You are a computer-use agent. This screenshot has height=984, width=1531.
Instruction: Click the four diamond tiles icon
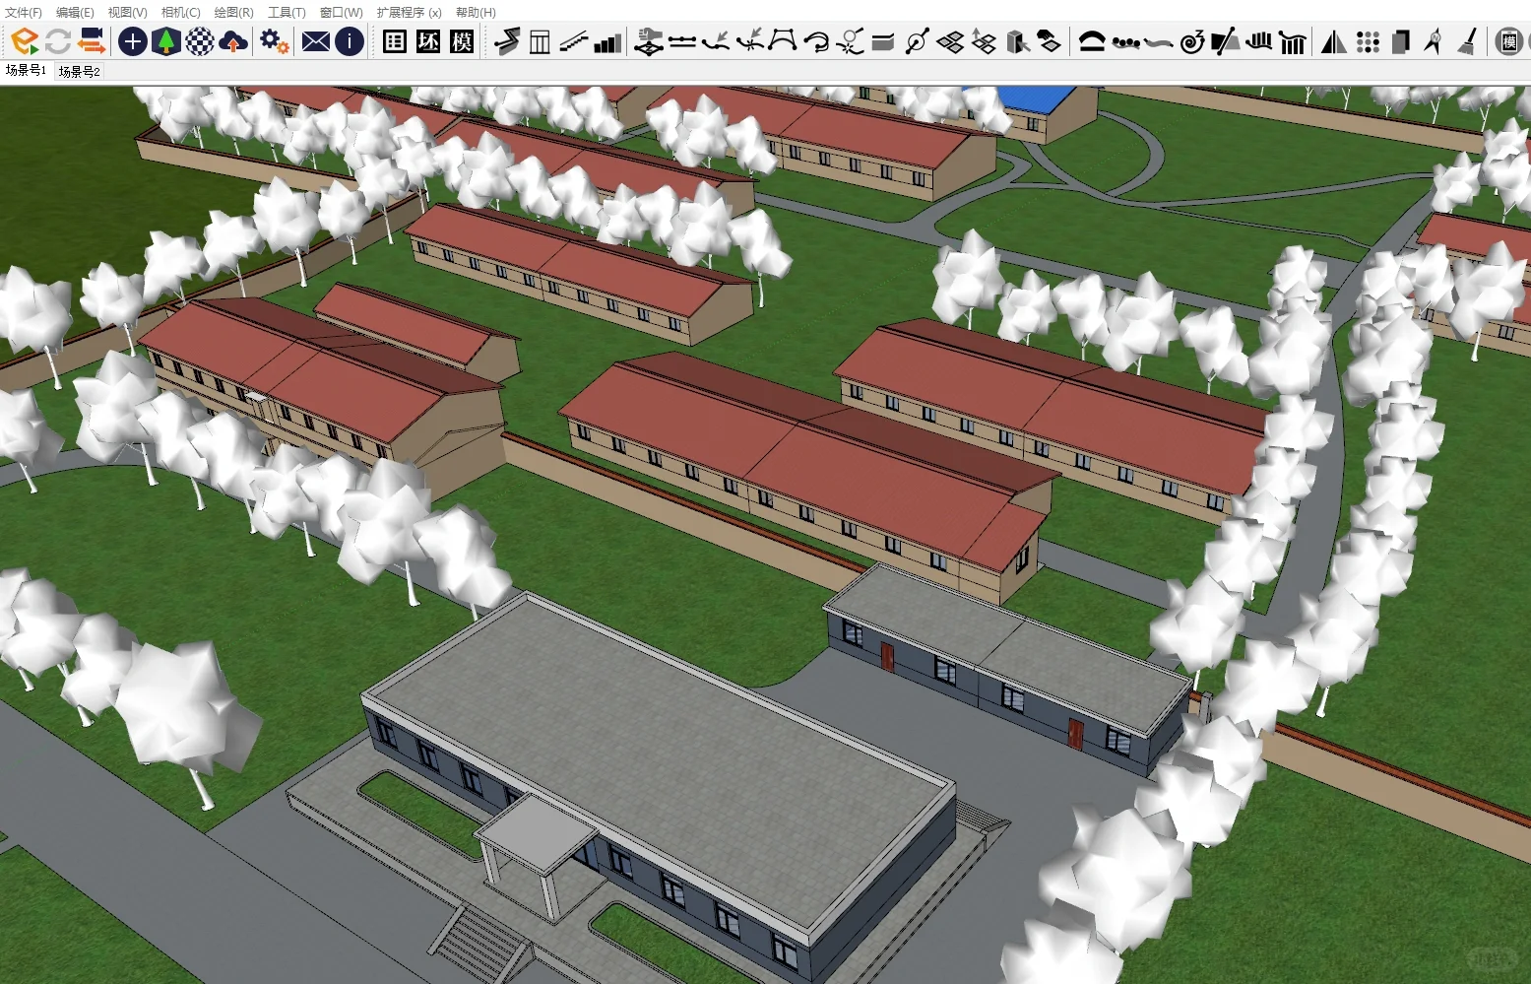coord(950,41)
